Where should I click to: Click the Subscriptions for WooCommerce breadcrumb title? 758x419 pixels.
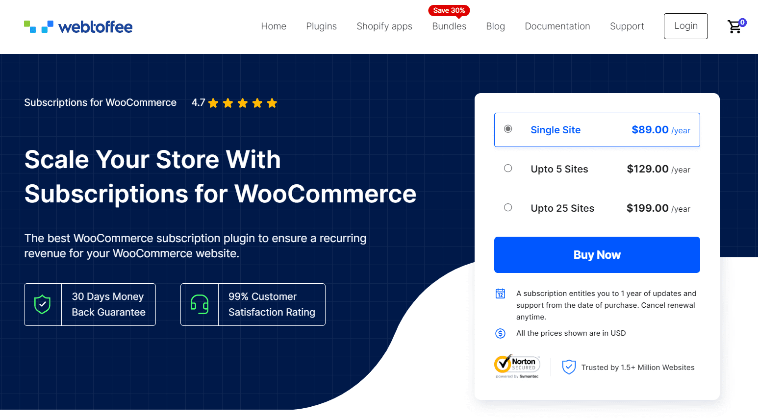tap(101, 102)
